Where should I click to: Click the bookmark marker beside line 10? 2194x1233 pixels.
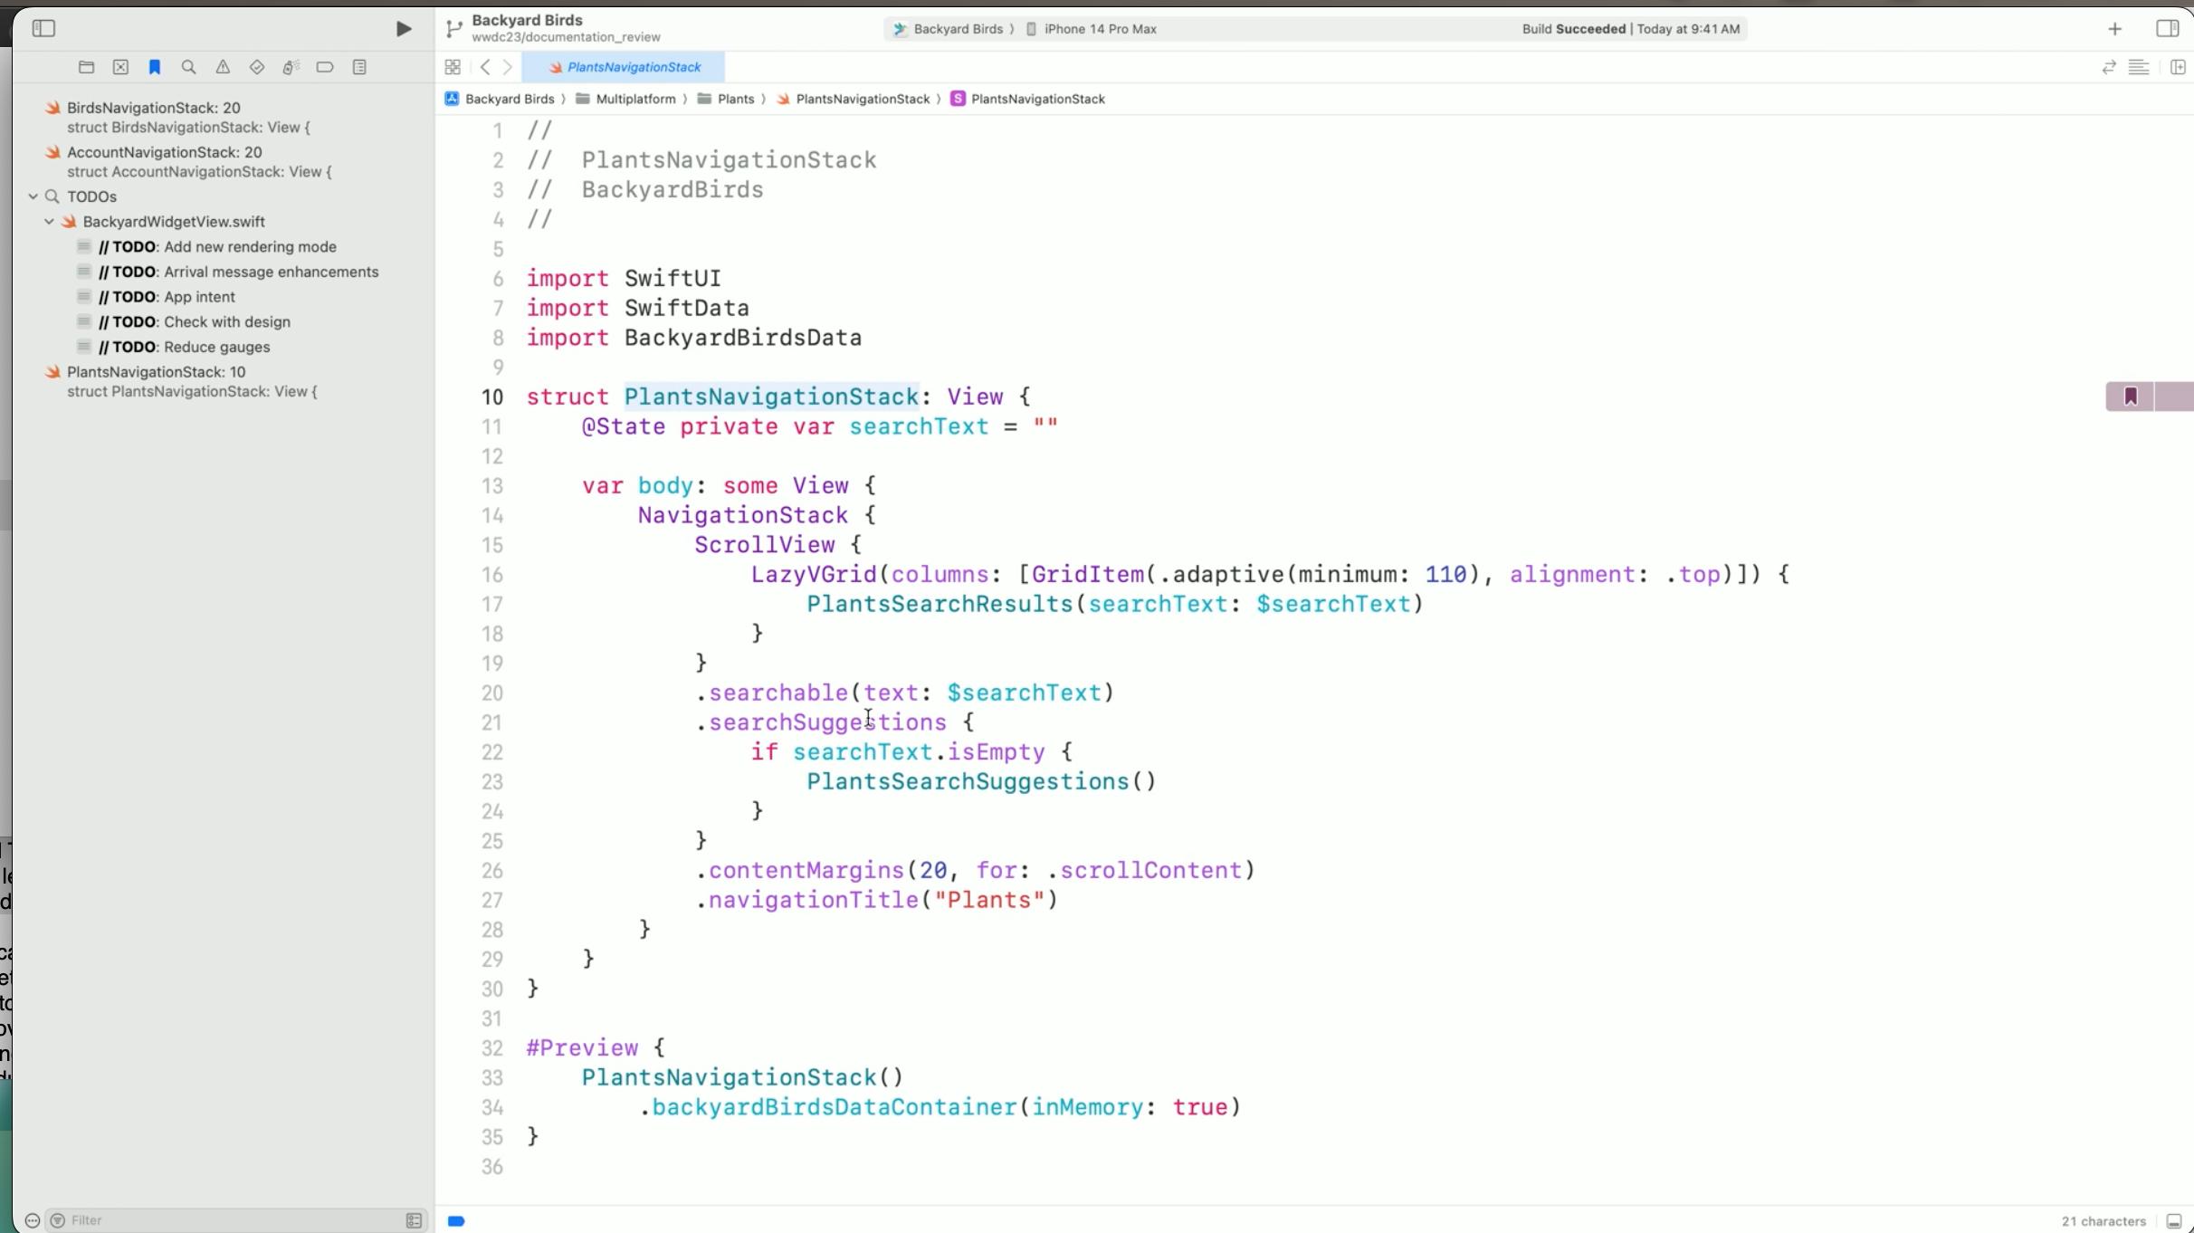(2131, 397)
